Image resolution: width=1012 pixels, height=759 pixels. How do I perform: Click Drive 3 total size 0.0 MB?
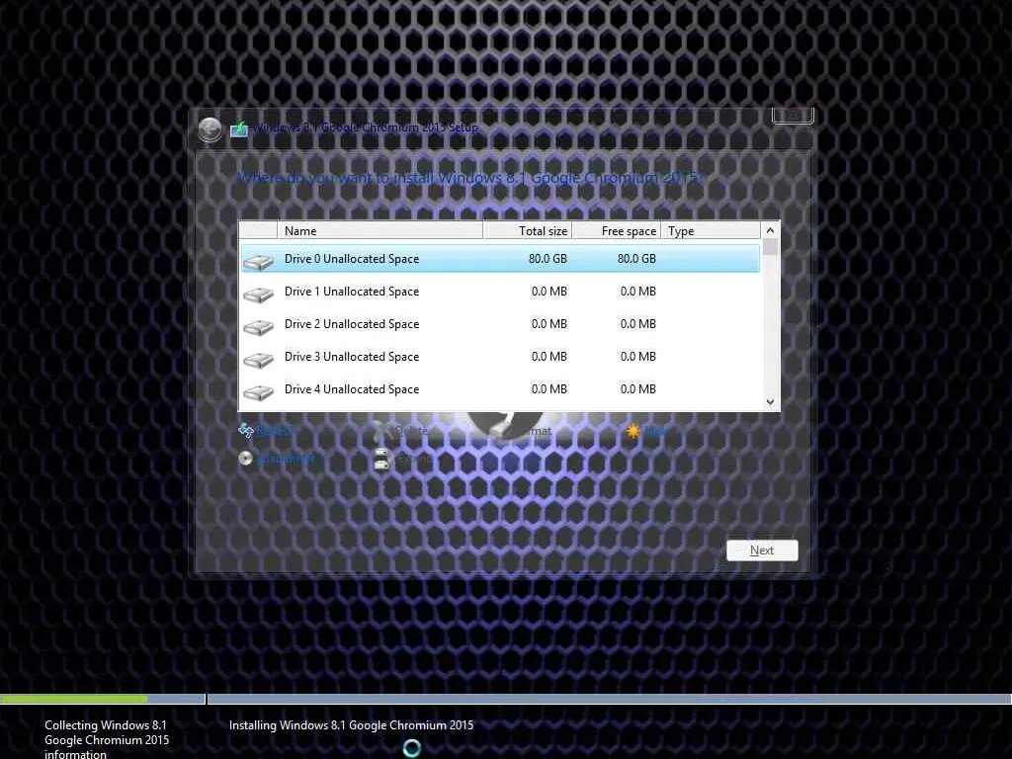pyautogui.click(x=549, y=357)
